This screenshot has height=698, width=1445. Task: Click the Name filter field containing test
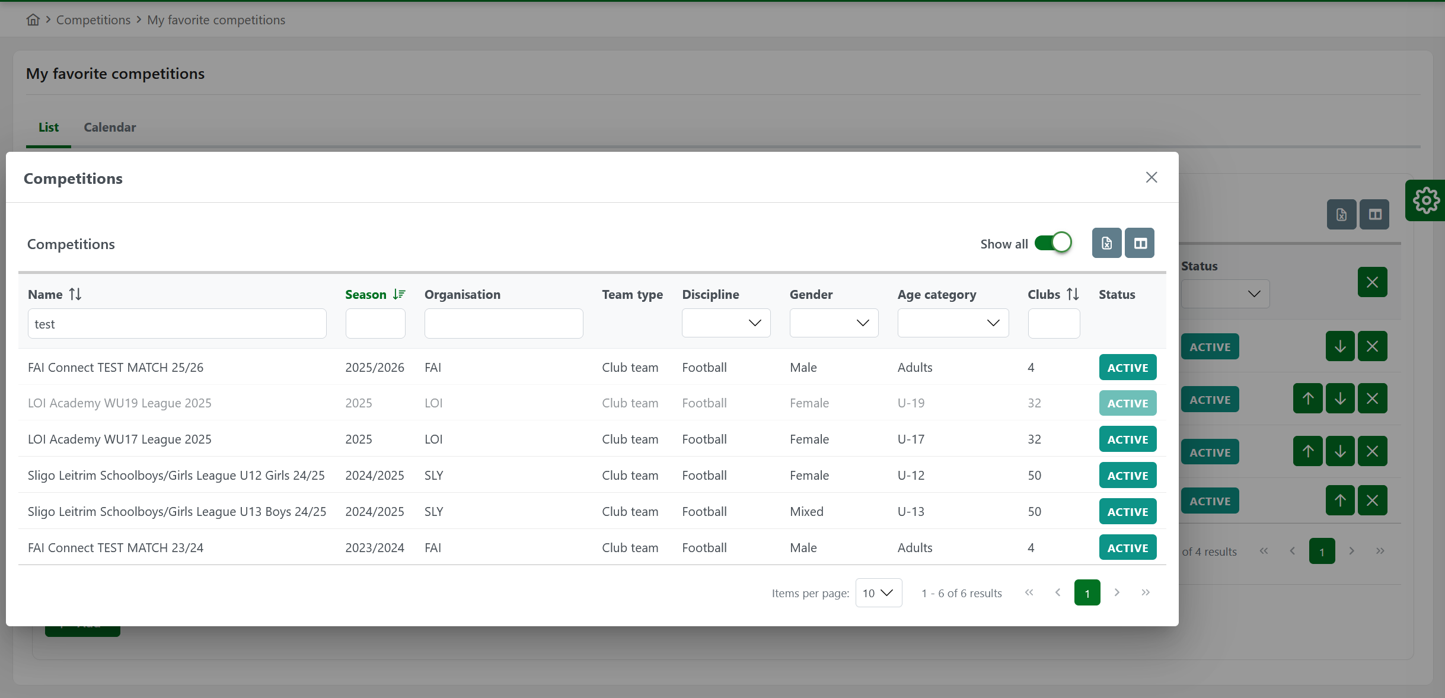[x=177, y=324]
